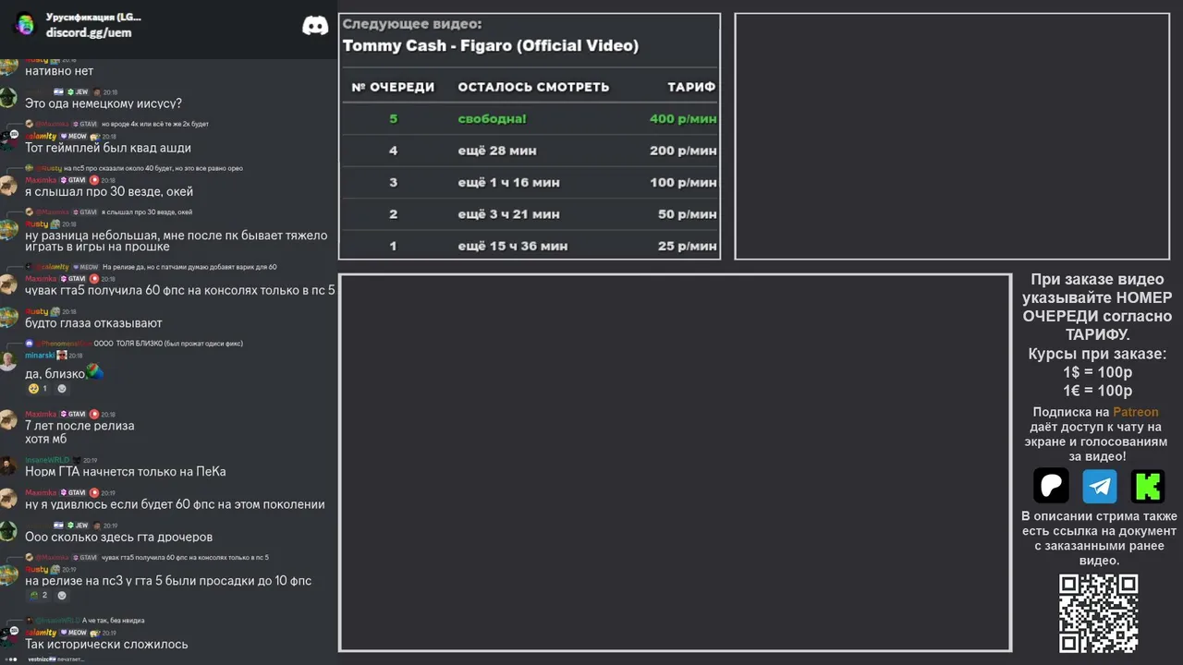This screenshot has width=1183, height=665.
Task: Click the video title 'Tommy Cash - Figaro (Official Video)'
Action: [490, 46]
